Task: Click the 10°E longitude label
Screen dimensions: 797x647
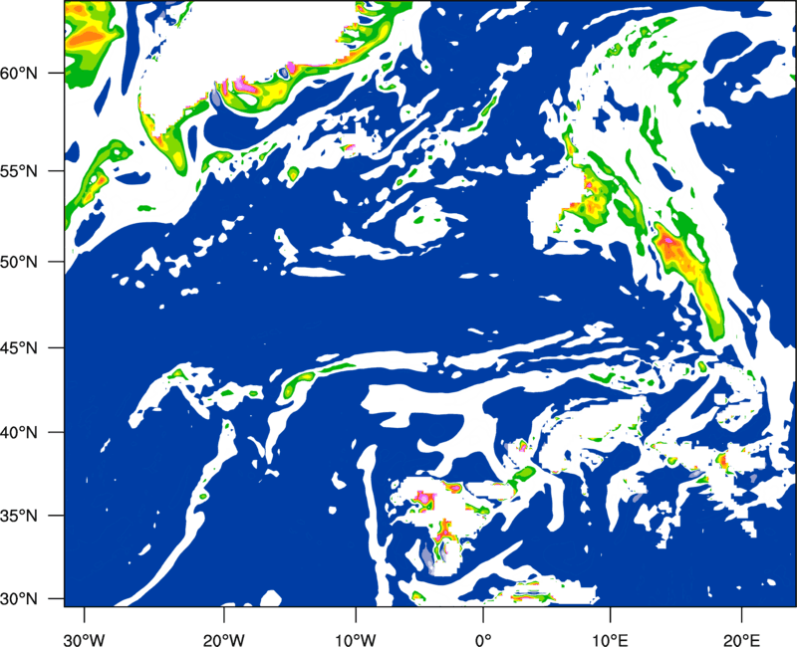Action: [x=610, y=640]
